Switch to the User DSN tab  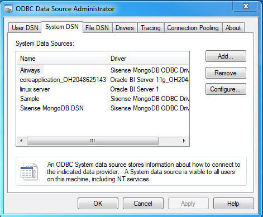click(x=25, y=28)
